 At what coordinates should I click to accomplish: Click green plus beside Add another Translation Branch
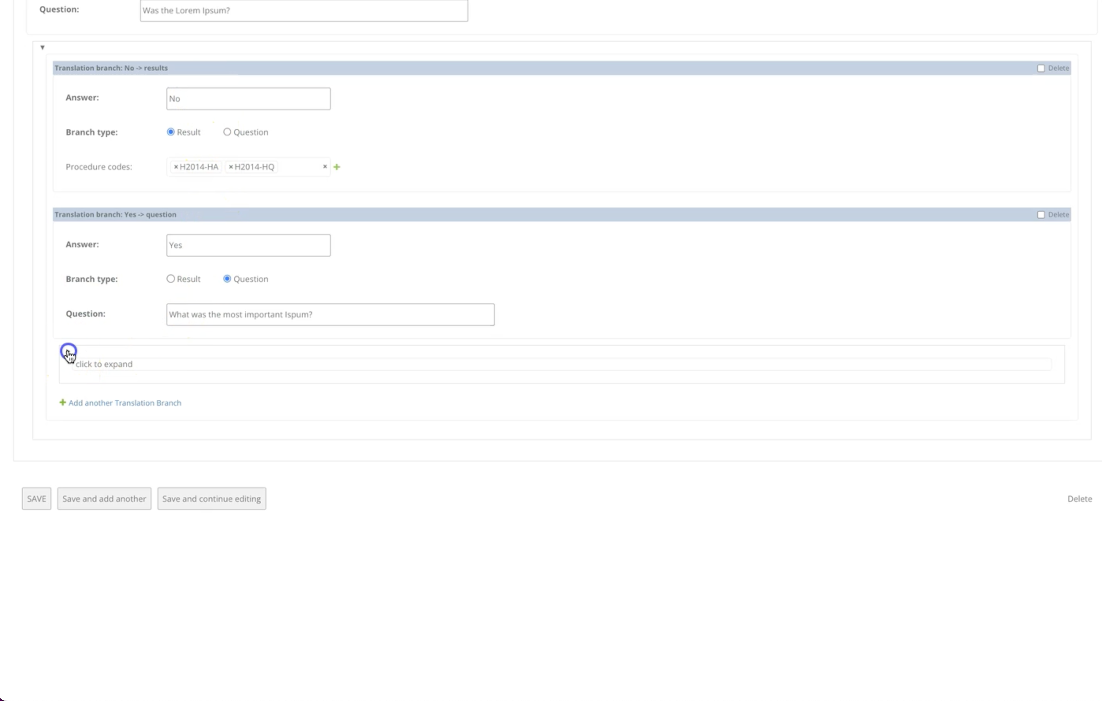[x=63, y=402]
